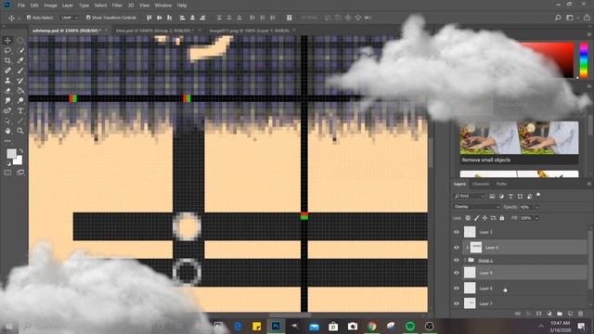The image size is (594, 334).
Task: Open the Window menu
Action: (163, 6)
